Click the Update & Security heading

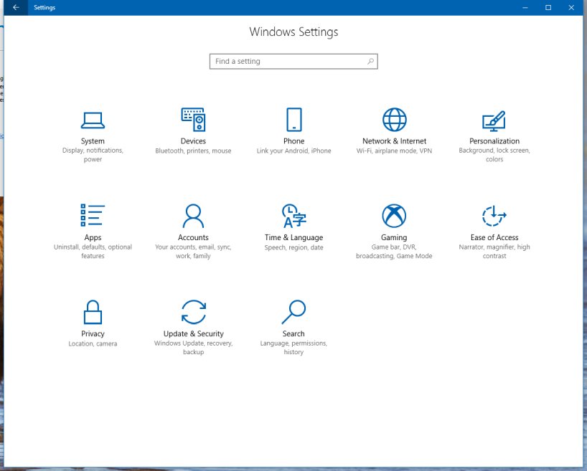[193, 333]
